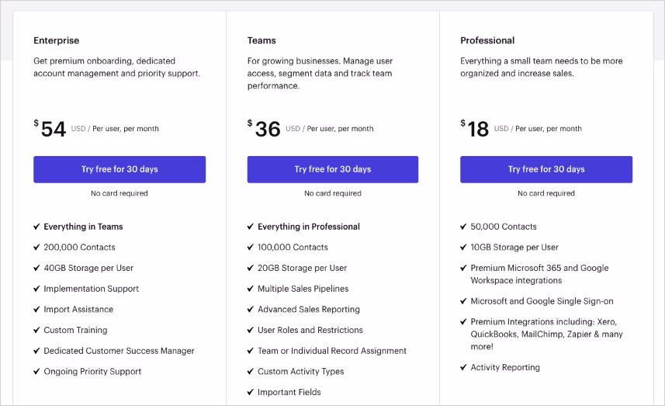This screenshot has height=406, width=665.
Task: Click the Dedicated Customer Success Manager feature
Action: click(119, 351)
